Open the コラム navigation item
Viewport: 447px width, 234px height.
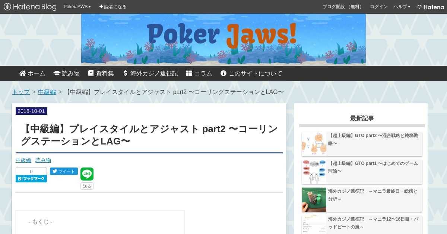coord(199,74)
